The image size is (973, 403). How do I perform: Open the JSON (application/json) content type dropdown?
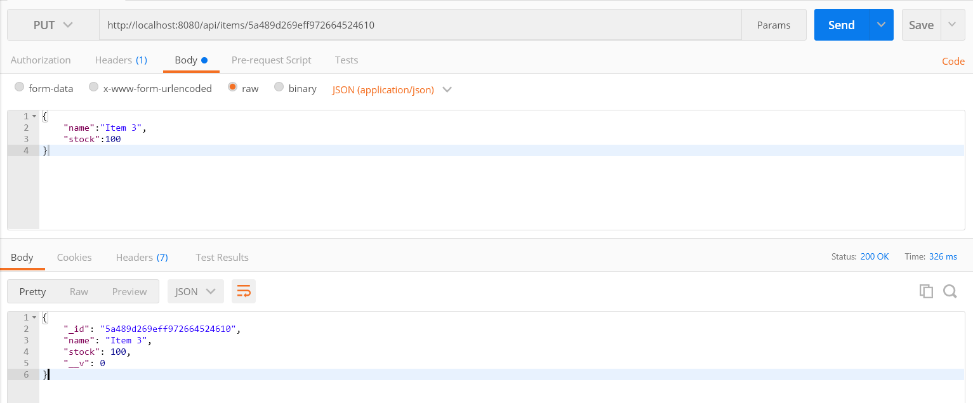click(x=392, y=89)
